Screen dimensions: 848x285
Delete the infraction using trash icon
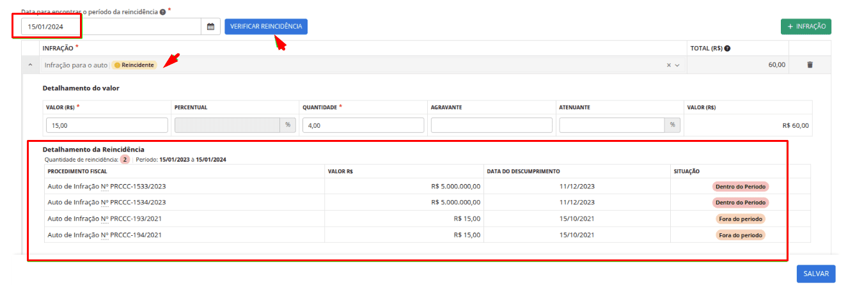(810, 65)
